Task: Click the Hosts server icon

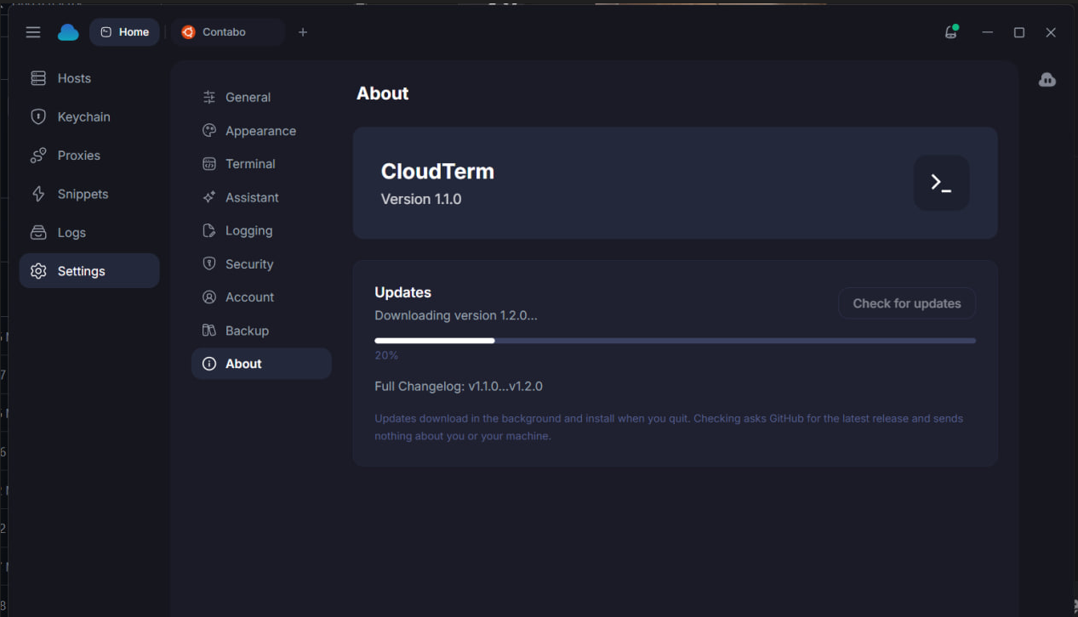Action: click(x=38, y=78)
